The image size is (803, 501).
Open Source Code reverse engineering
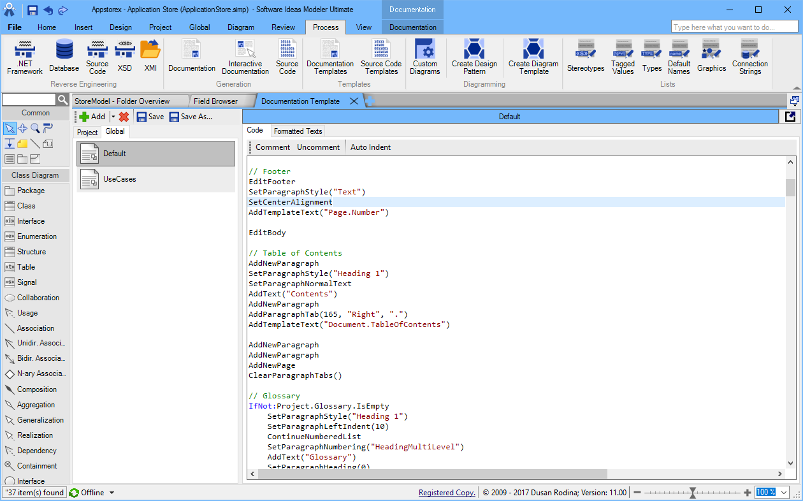pos(97,57)
